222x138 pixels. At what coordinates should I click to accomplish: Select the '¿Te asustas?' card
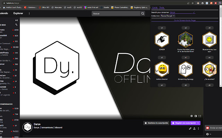coord(210,69)
